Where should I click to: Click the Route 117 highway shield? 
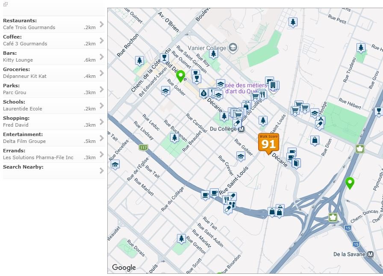(x=143, y=147)
